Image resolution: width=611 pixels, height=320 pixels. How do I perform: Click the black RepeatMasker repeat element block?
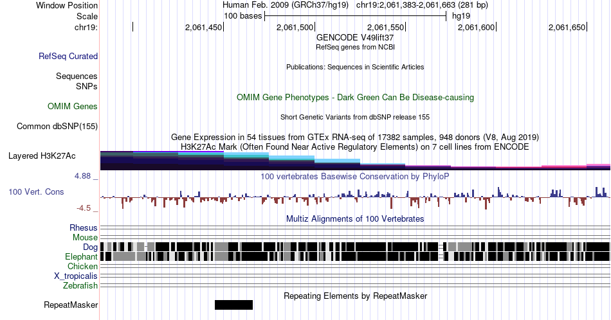pyautogui.click(x=234, y=305)
